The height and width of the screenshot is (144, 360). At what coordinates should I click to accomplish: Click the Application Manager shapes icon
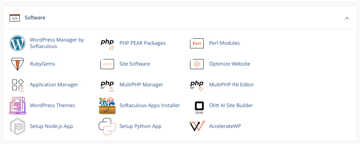[x=18, y=85]
